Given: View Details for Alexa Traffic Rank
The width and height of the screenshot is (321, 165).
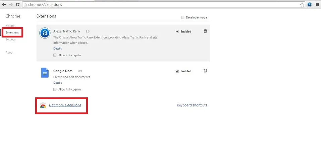Looking at the screenshot, I should tap(58, 49).
